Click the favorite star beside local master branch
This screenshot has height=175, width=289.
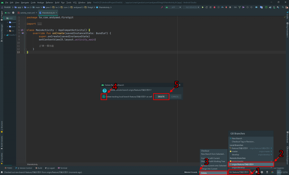click(230, 151)
